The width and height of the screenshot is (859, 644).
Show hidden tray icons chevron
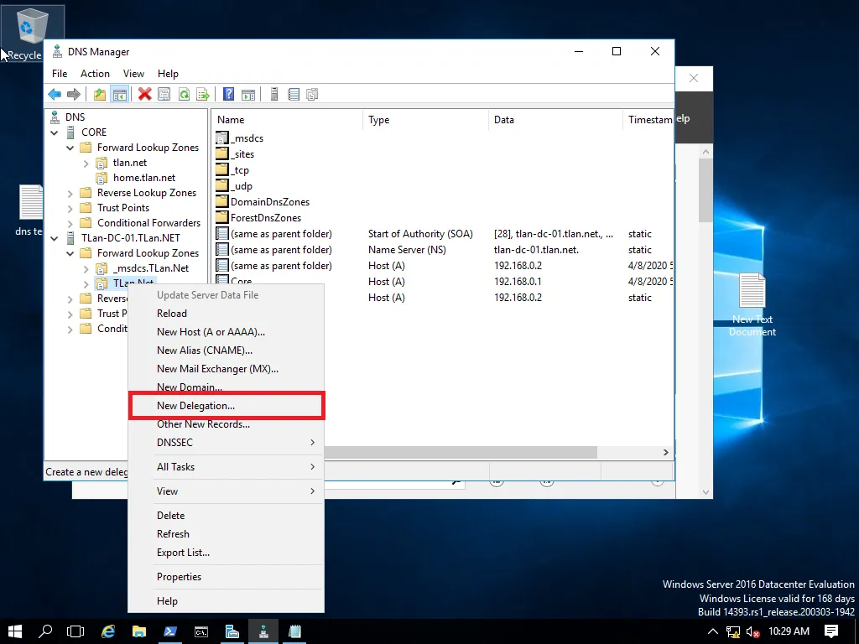712,631
